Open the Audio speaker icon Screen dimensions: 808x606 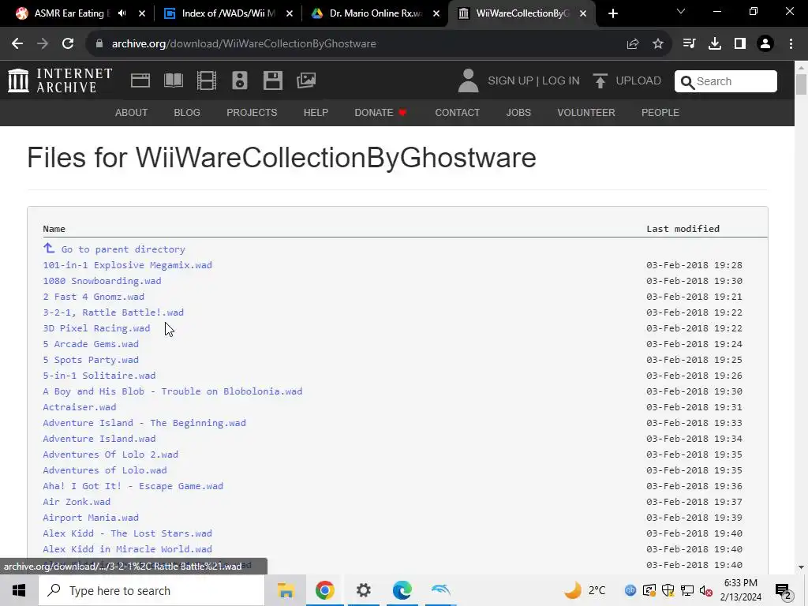(240, 80)
